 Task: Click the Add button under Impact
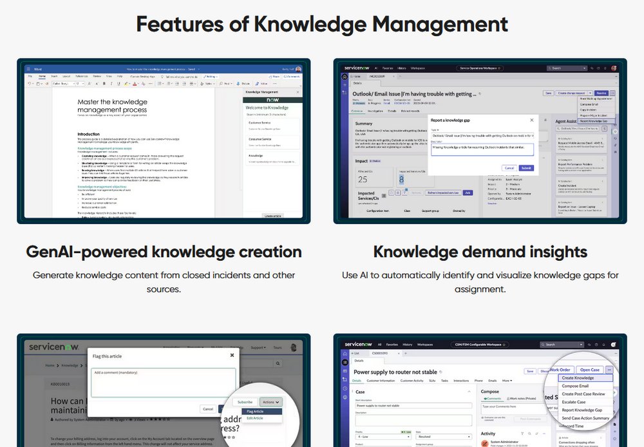pos(468,193)
